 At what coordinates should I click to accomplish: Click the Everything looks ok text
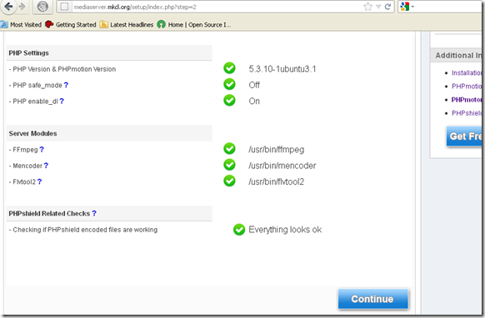pyautogui.click(x=285, y=230)
